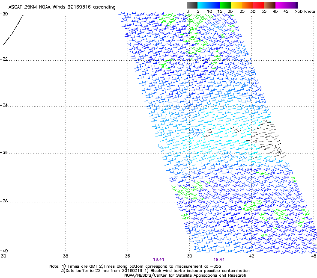This screenshot has height=278, width=317.
Task: Click the '-34' latitude axis label
Action: pos(4,105)
